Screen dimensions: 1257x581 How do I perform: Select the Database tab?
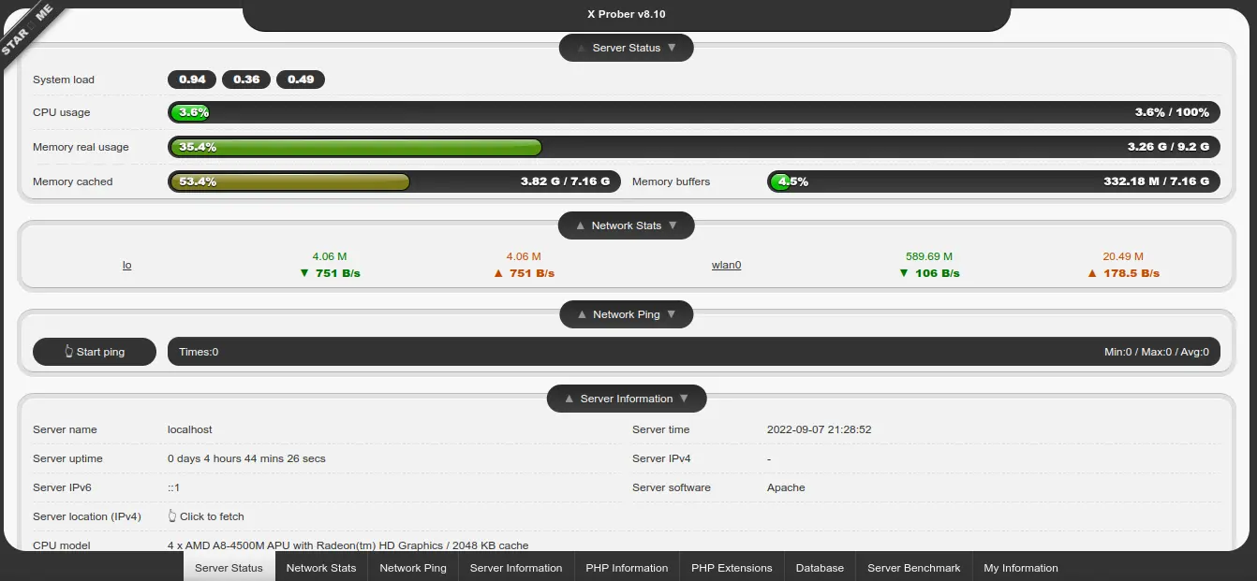click(820, 568)
